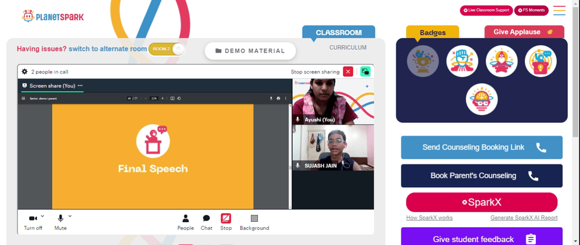Click the PDF title Senior_demo+parent

pyautogui.click(x=43, y=98)
